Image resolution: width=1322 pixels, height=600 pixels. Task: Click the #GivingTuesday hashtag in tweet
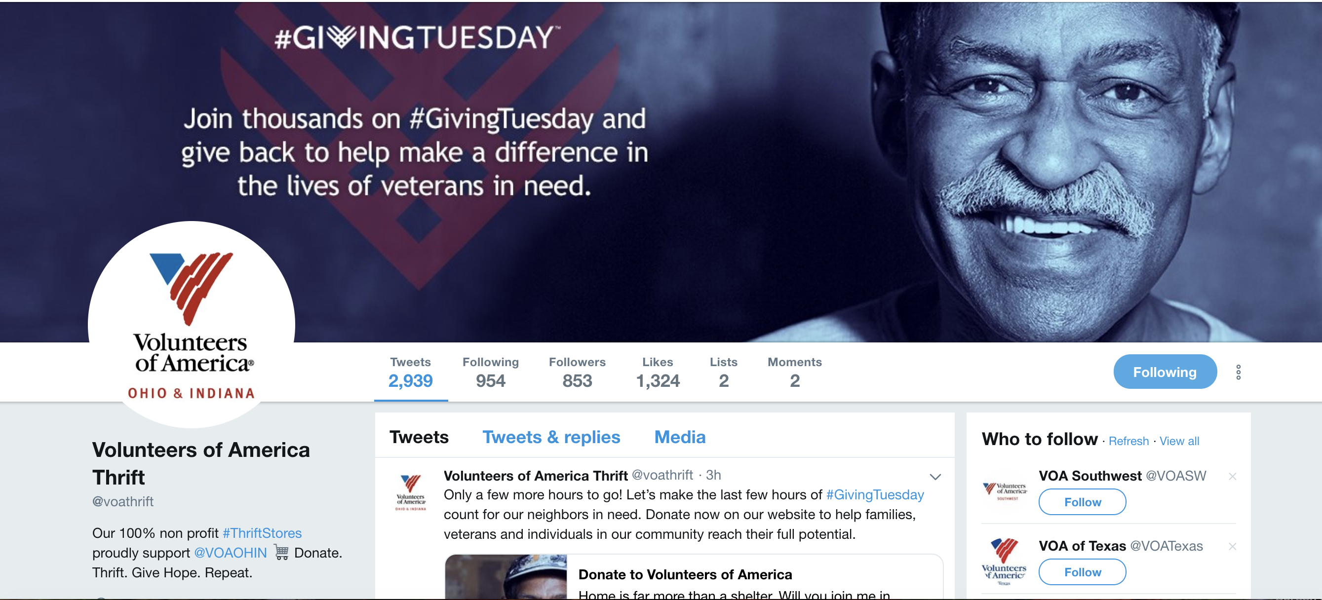pos(874,494)
